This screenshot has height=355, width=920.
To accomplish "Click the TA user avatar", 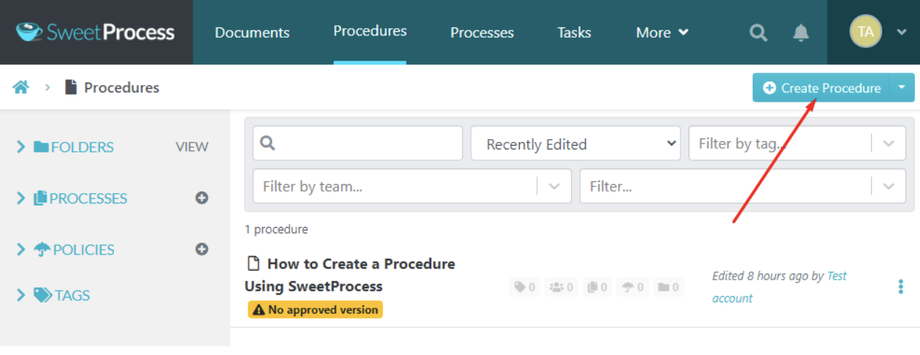I will [865, 32].
